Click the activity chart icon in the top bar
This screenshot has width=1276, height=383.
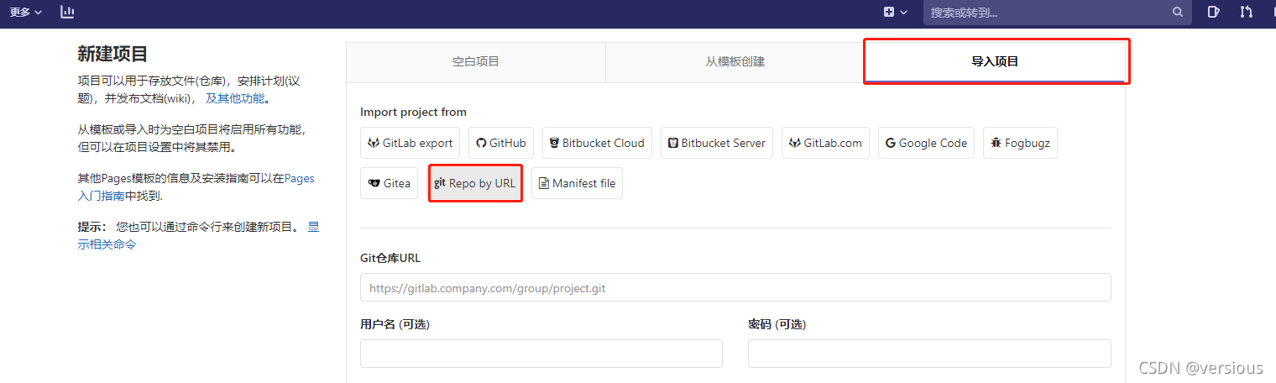(68, 12)
